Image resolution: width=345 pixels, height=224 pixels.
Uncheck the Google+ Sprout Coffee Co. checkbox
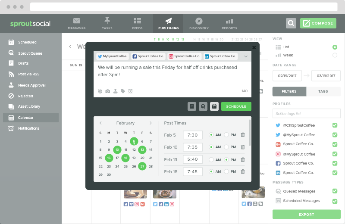[x=335, y=144]
